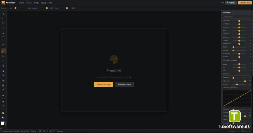The image size is (253, 133).
Task: Click the Température slider handle
Action: pyautogui.click(x=239, y=44)
